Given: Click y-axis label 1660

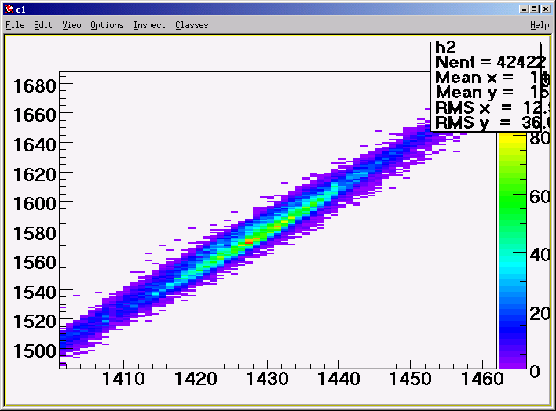Looking at the screenshot, I should [x=35, y=115].
